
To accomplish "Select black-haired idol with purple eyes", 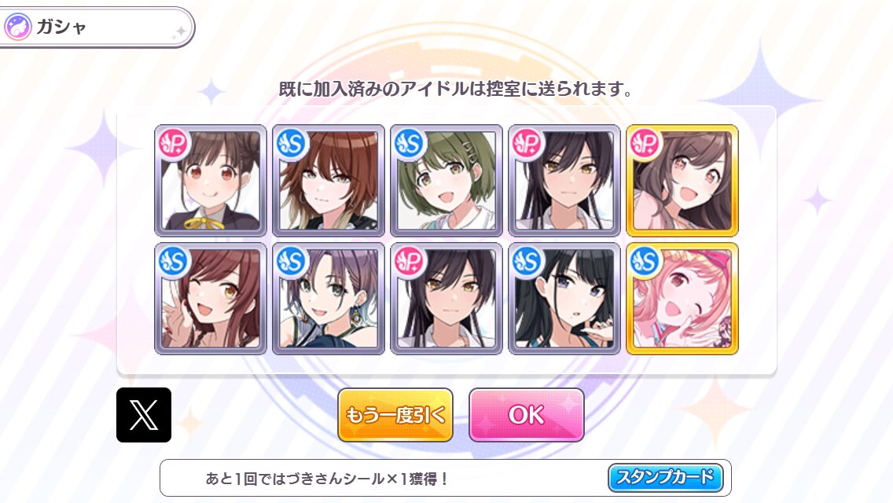I will point(564,299).
